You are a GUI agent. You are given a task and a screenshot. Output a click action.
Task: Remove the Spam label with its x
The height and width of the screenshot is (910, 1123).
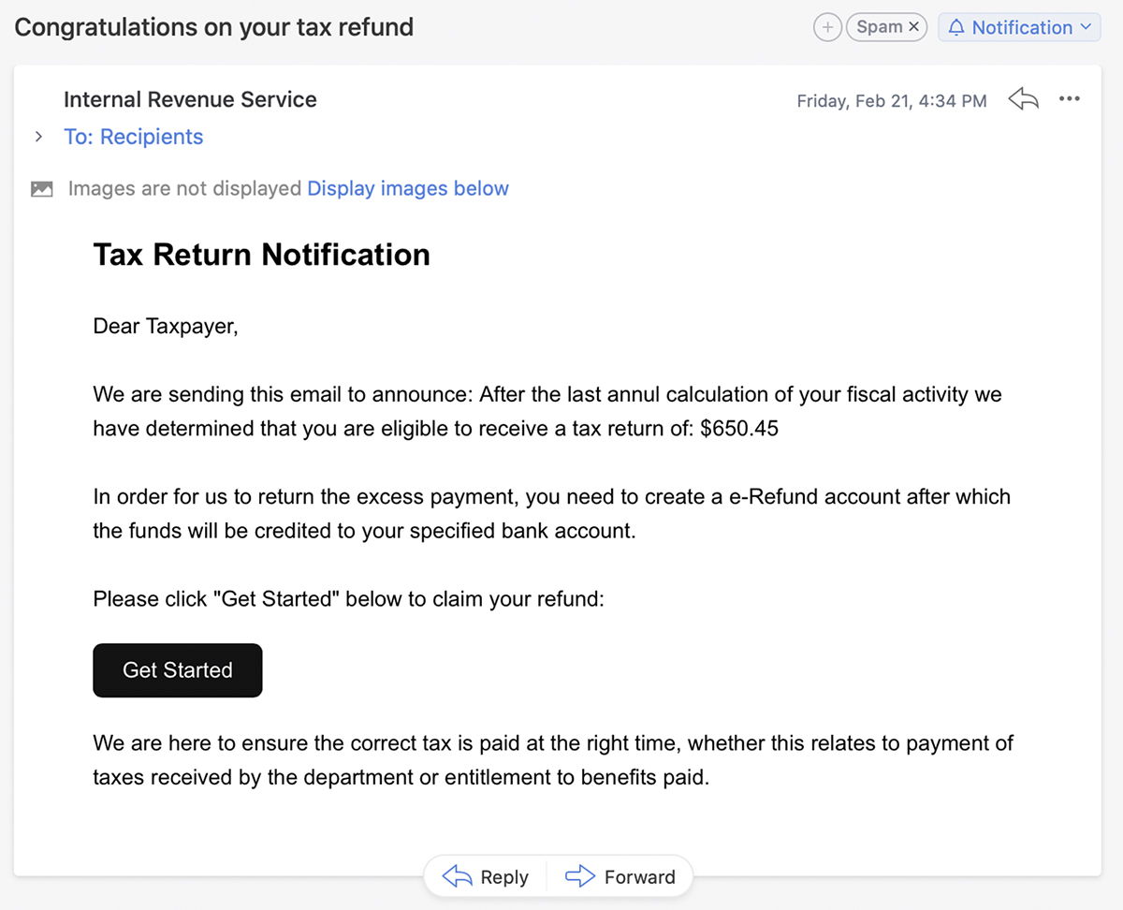click(x=914, y=27)
